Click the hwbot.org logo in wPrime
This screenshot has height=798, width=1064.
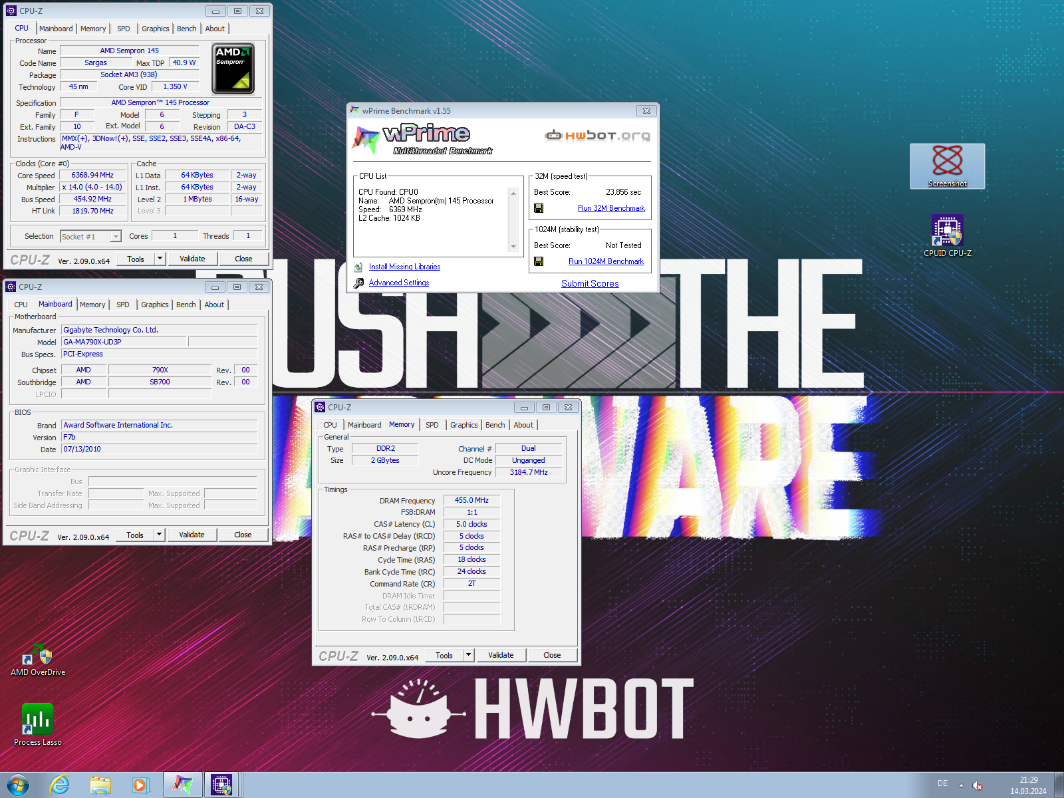[597, 136]
